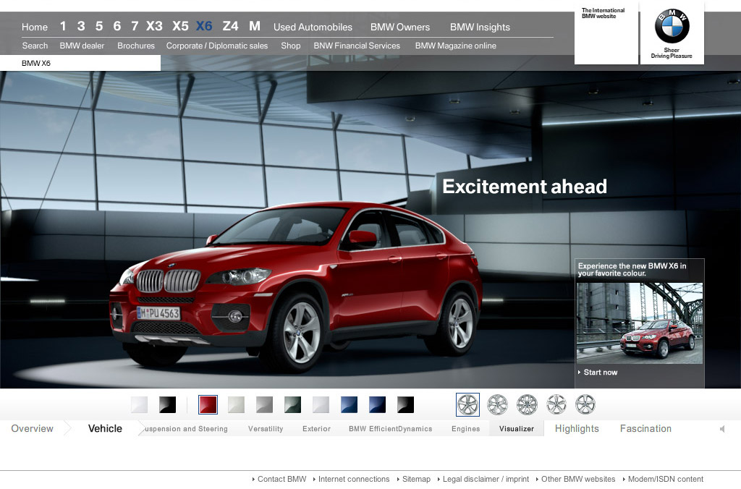Mute sound with the speaker icon
This screenshot has width=741, height=489.
tap(722, 429)
